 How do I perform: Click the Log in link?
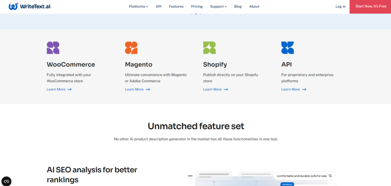pyautogui.click(x=340, y=6)
